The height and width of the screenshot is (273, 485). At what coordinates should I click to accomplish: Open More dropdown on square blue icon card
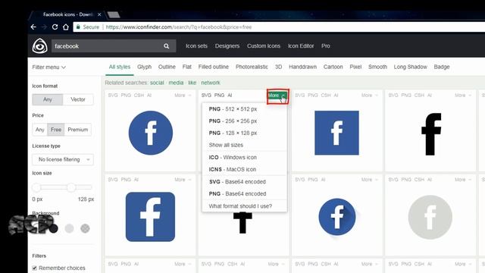[x=370, y=96]
